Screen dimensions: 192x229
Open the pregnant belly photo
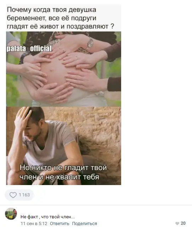(63, 69)
